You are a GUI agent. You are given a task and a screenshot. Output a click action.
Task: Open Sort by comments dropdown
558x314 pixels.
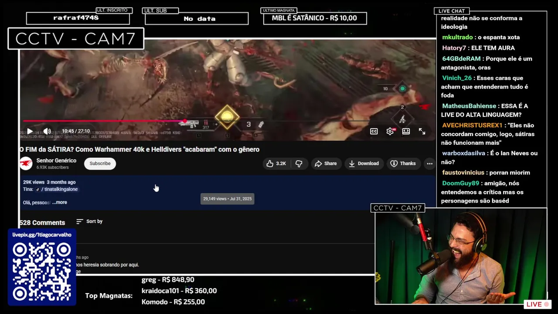[89, 222]
